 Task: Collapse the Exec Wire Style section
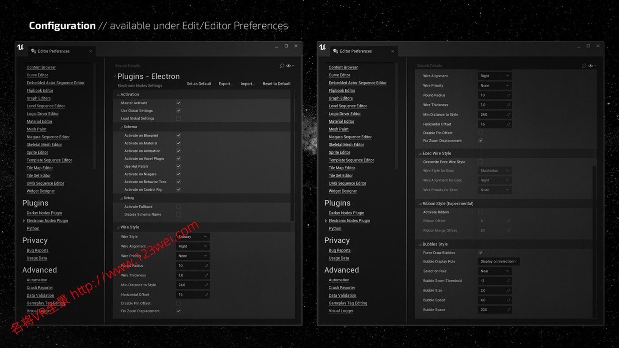coord(420,154)
